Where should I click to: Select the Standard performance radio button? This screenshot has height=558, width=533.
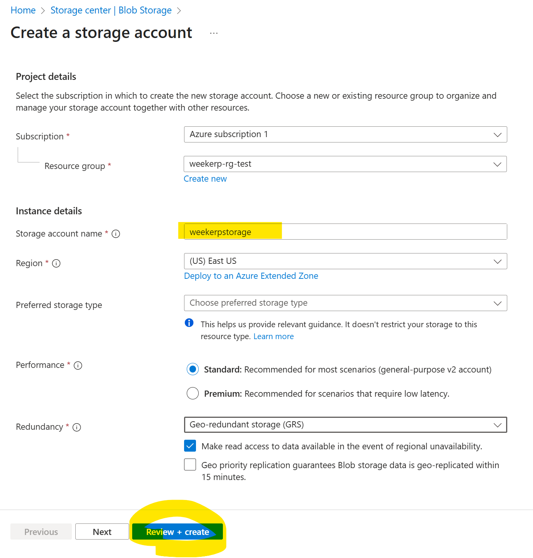(x=193, y=369)
